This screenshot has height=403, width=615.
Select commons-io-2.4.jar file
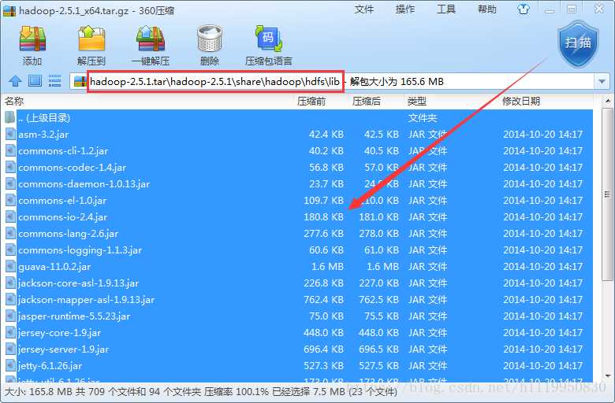pos(299,217)
